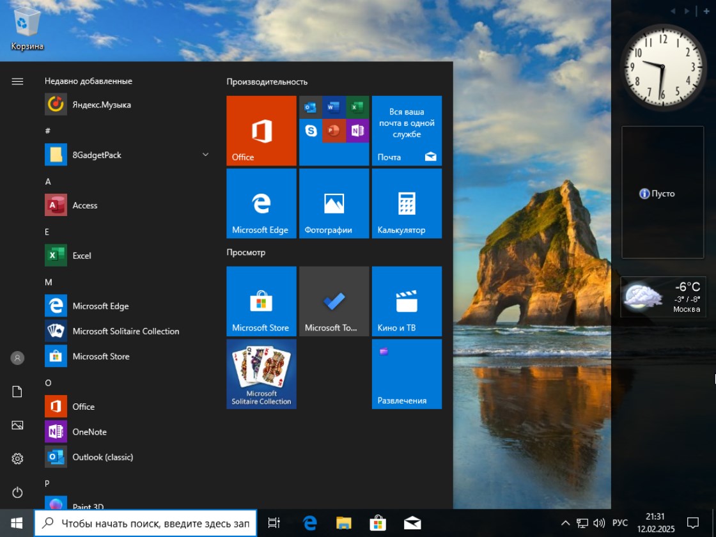
Task: Show hidden system tray icons
Action: point(566,523)
